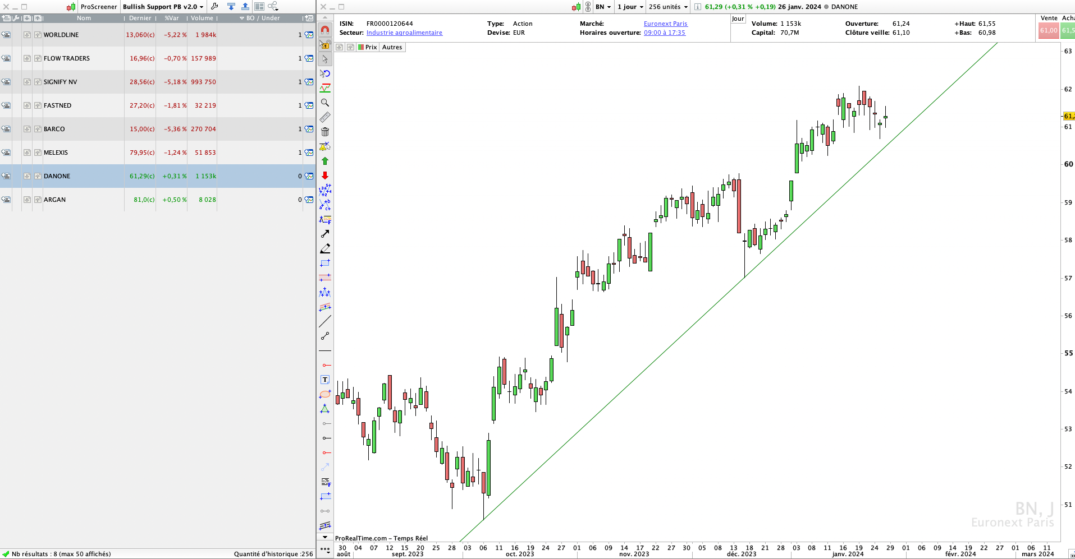Select the segment drawing tool

(x=325, y=336)
